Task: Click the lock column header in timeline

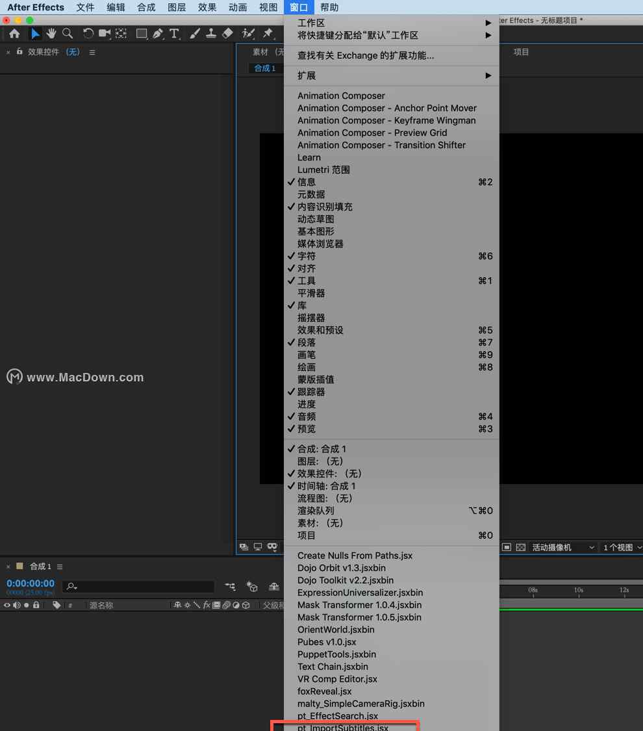Action: (36, 605)
